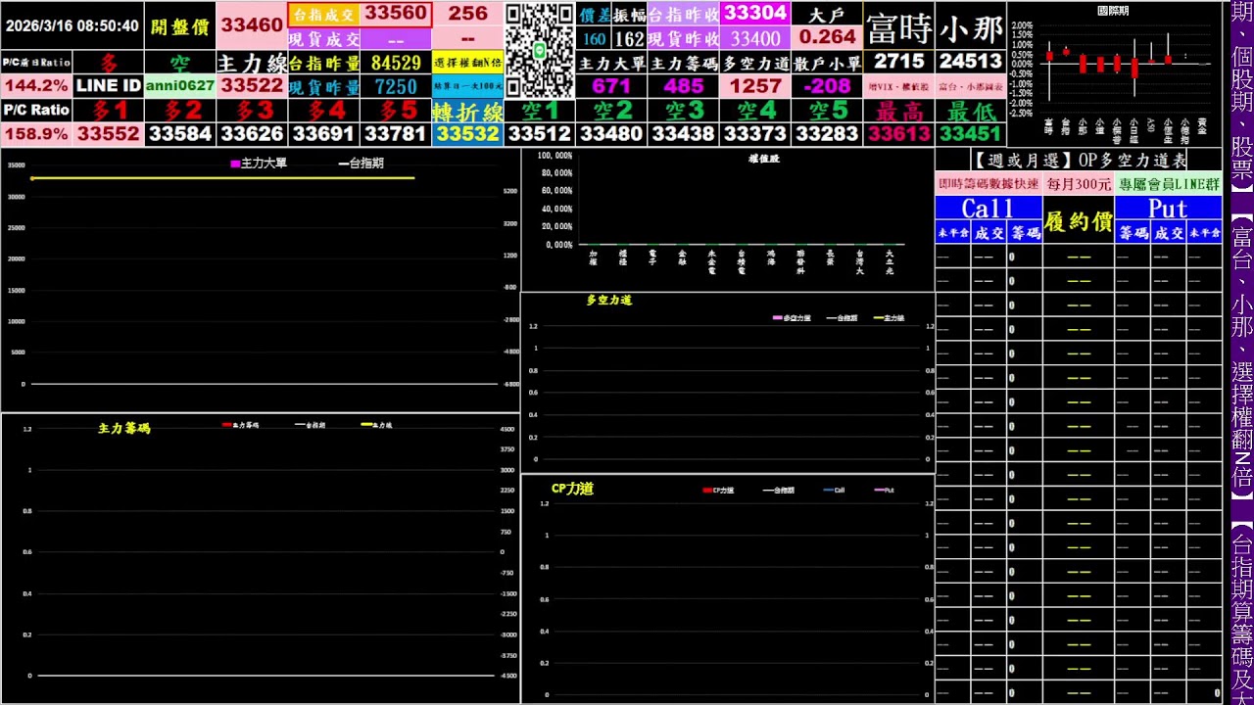This screenshot has height=705, width=1254.
Task: Select the 轉折線 value 33532
Action: pos(467,134)
